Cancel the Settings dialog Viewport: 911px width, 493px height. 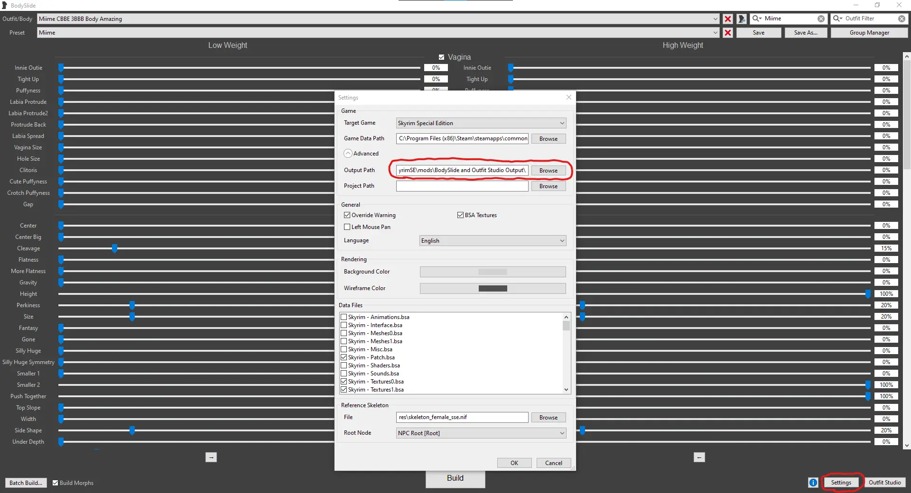tap(554, 463)
